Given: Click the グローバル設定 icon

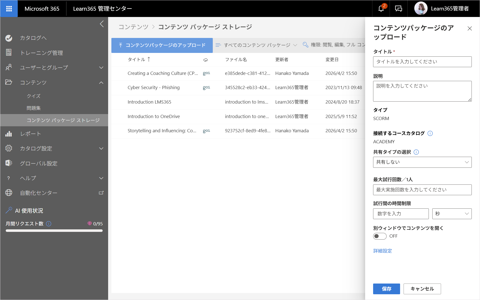Looking at the screenshot, I should coord(9,163).
